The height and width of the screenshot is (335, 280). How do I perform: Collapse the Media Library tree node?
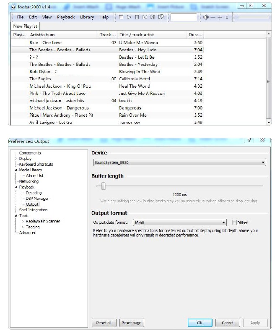(x=16, y=170)
